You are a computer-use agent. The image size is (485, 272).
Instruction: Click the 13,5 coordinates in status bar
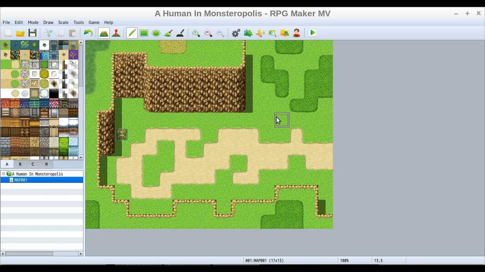(x=378, y=261)
